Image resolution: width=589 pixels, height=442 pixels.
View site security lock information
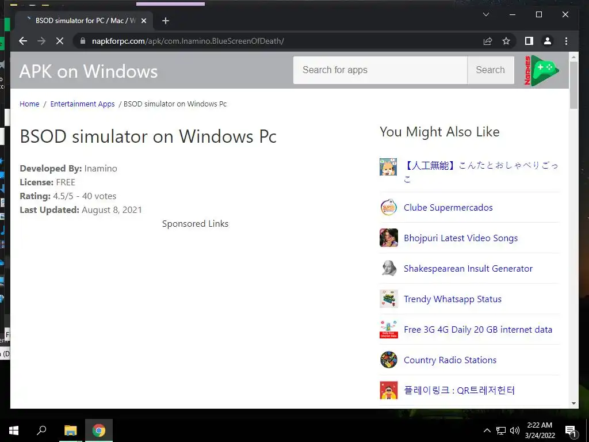click(x=83, y=41)
